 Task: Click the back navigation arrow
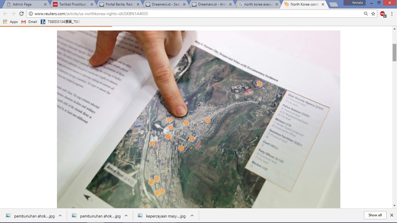5,14
